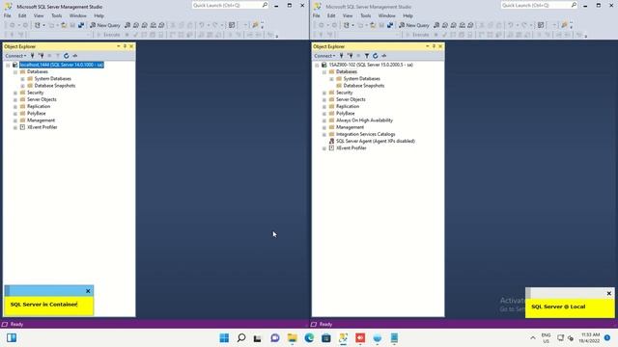618x347 pixels.
Task: Open Widgets button on taskbar
Action: click(12, 338)
